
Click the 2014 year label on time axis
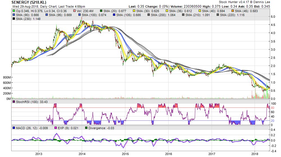tap(82, 154)
